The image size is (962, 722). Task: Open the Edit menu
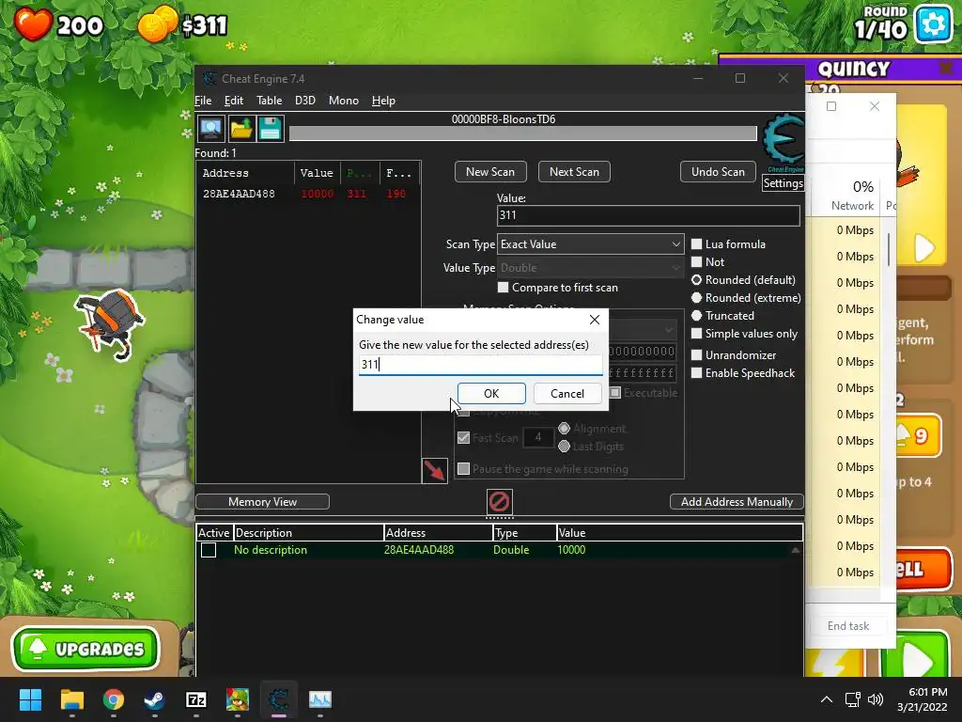(234, 101)
